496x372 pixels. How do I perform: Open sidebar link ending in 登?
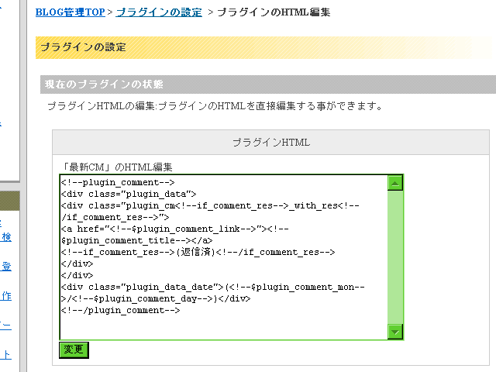[6, 266]
